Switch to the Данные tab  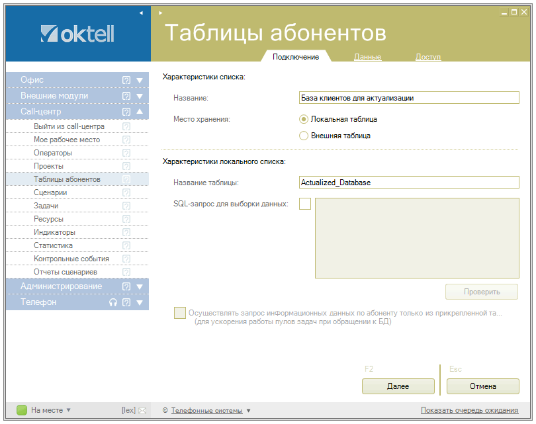(367, 57)
